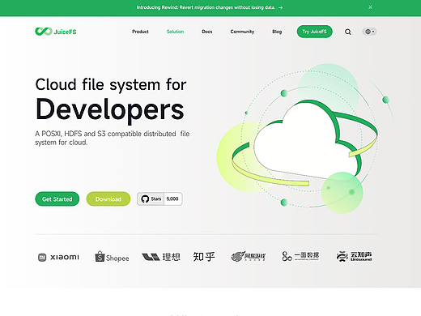This screenshot has height=316, width=421.
Task: Open the globe language selector
Action: click(369, 32)
